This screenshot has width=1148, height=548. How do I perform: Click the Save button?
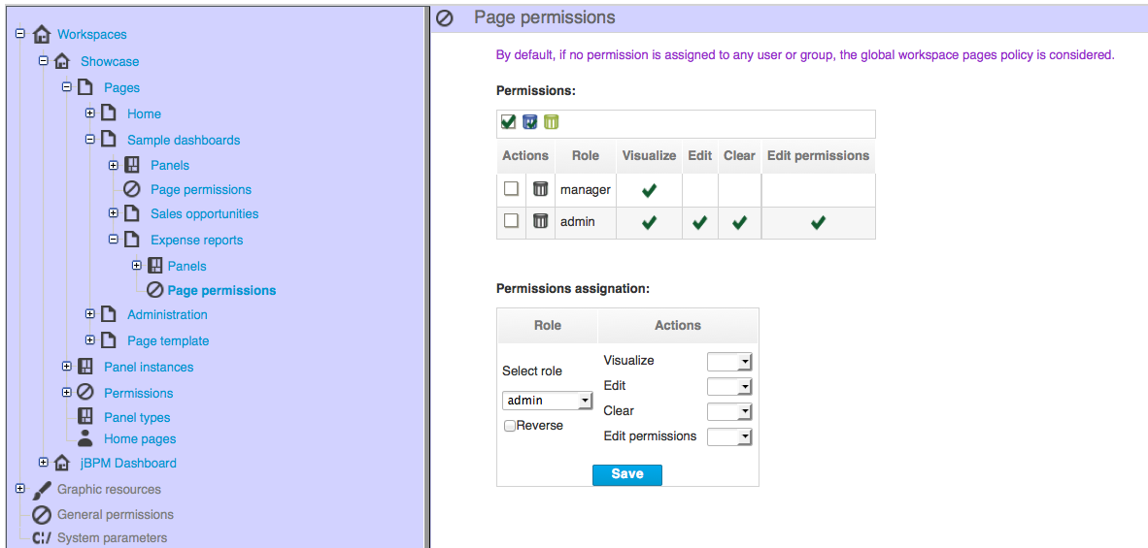pos(626,474)
